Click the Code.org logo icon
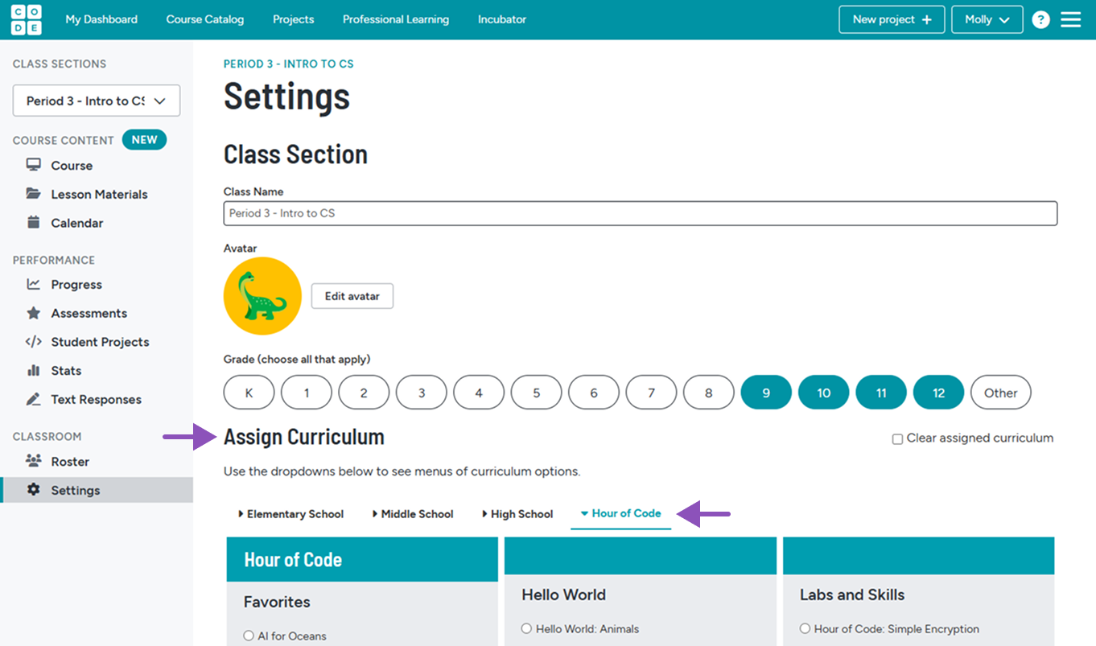The image size is (1096, 646). tap(26, 19)
